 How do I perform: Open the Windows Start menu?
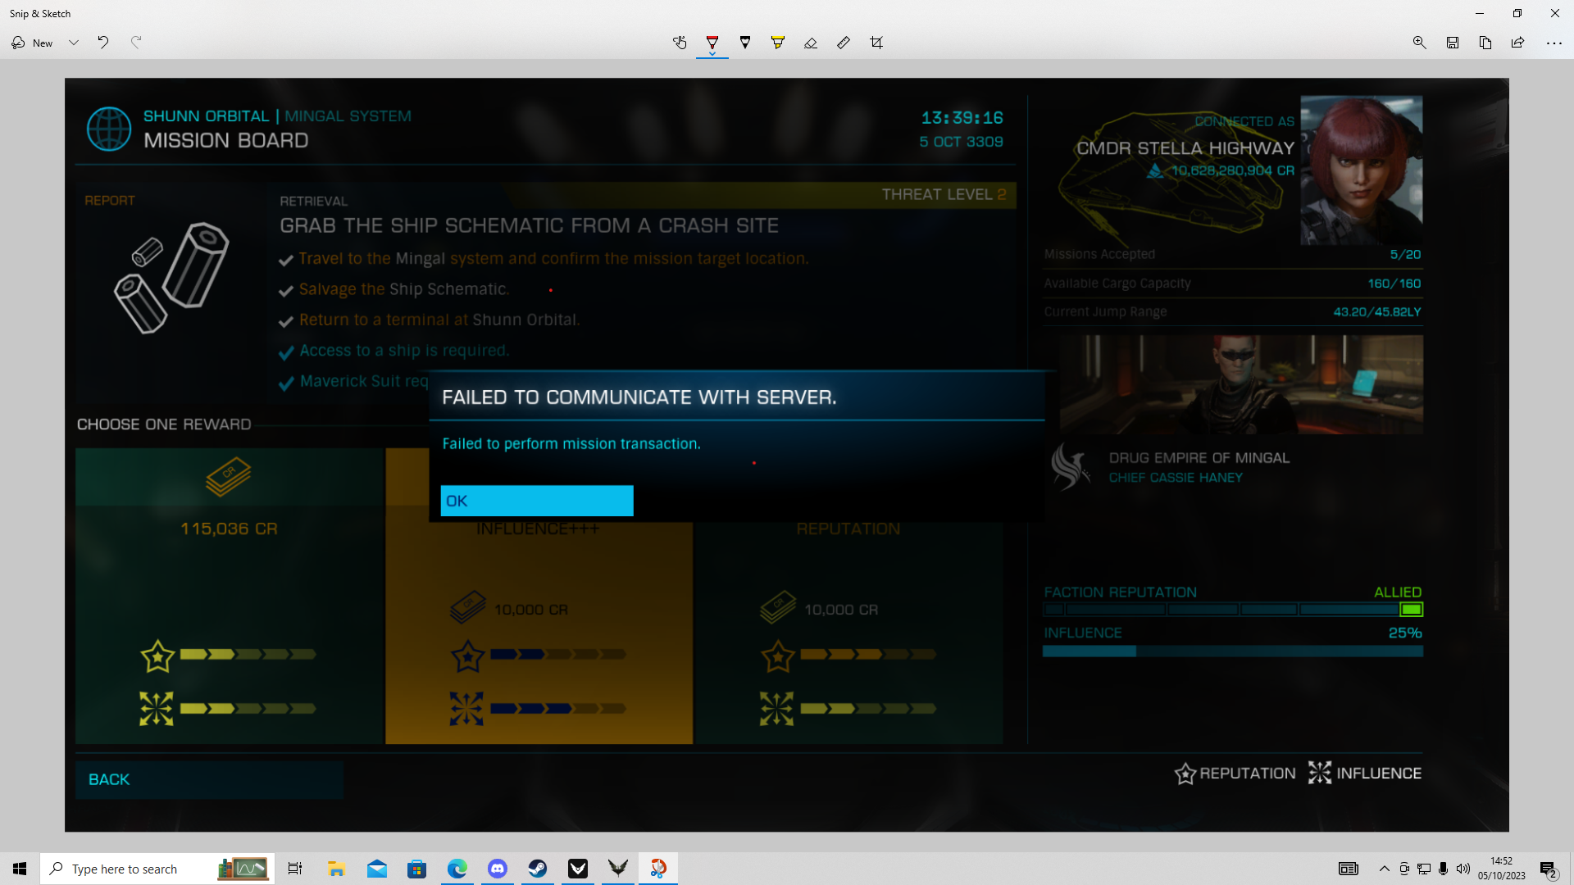20,869
